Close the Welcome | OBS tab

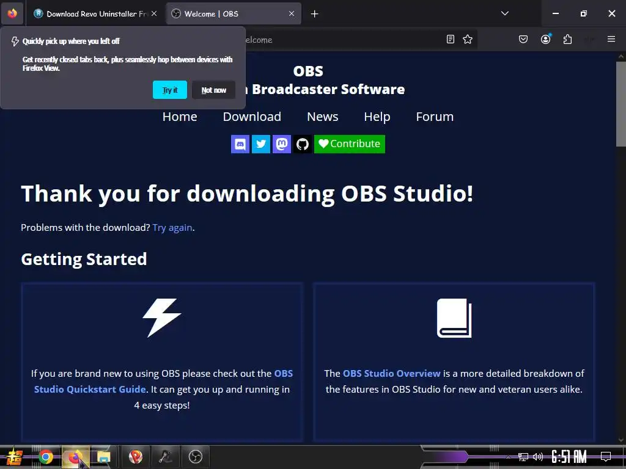tap(292, 13)
